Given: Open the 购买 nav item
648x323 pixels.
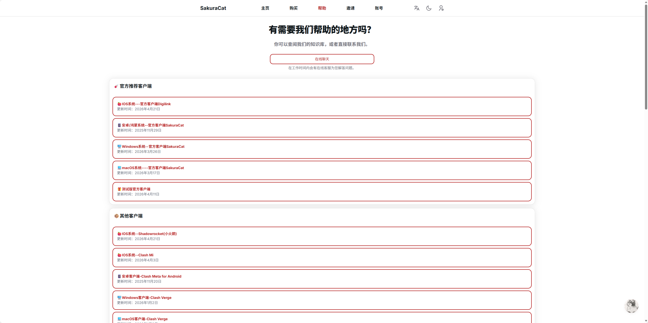Looking at the screenshot, I should (294, 8).
